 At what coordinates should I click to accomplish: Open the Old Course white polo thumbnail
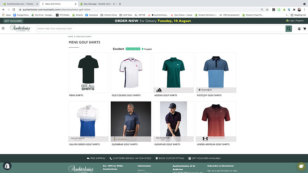point(131,73)
